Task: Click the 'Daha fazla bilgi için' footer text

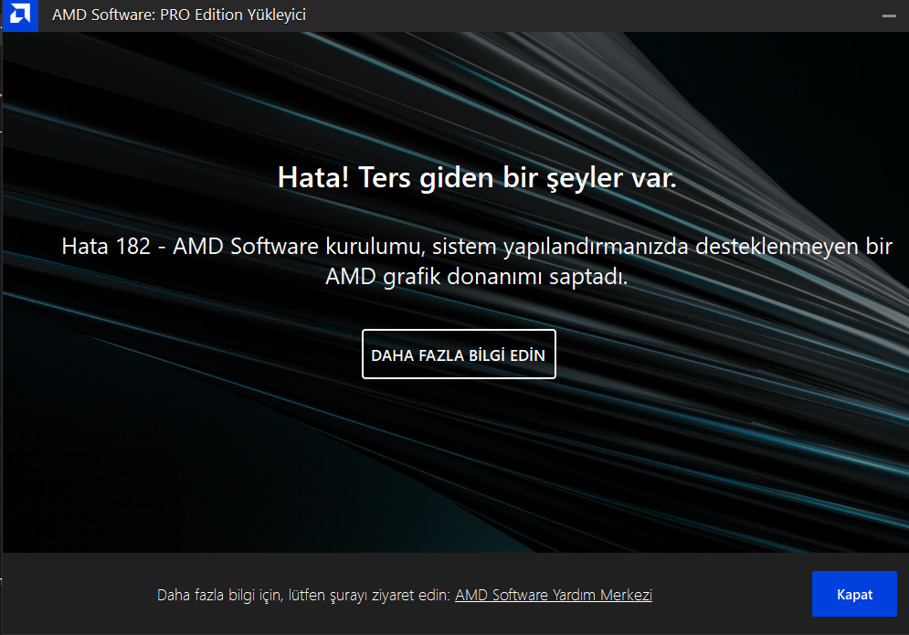Action: pyautogui.click(x=304, y=595)
